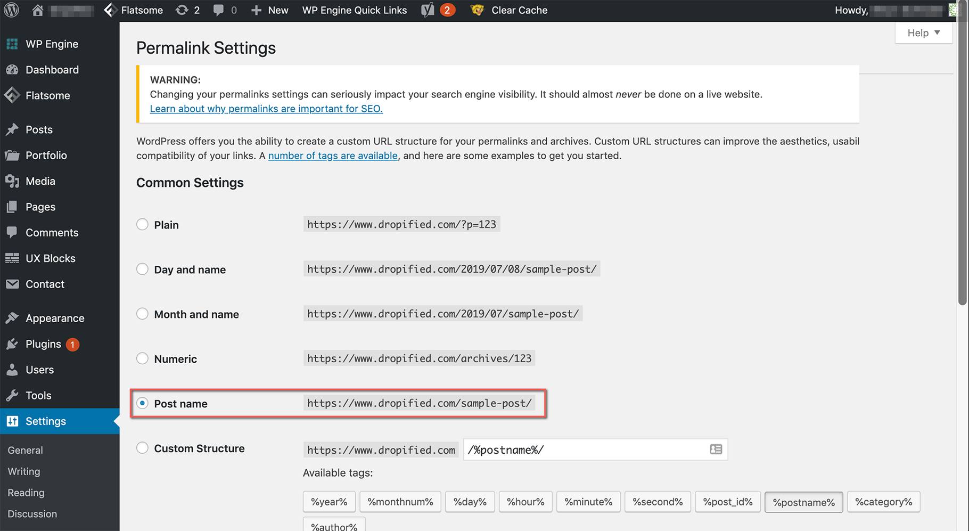
Task: Open the permalinks SEO learn link
Action: tap(266, 109)
